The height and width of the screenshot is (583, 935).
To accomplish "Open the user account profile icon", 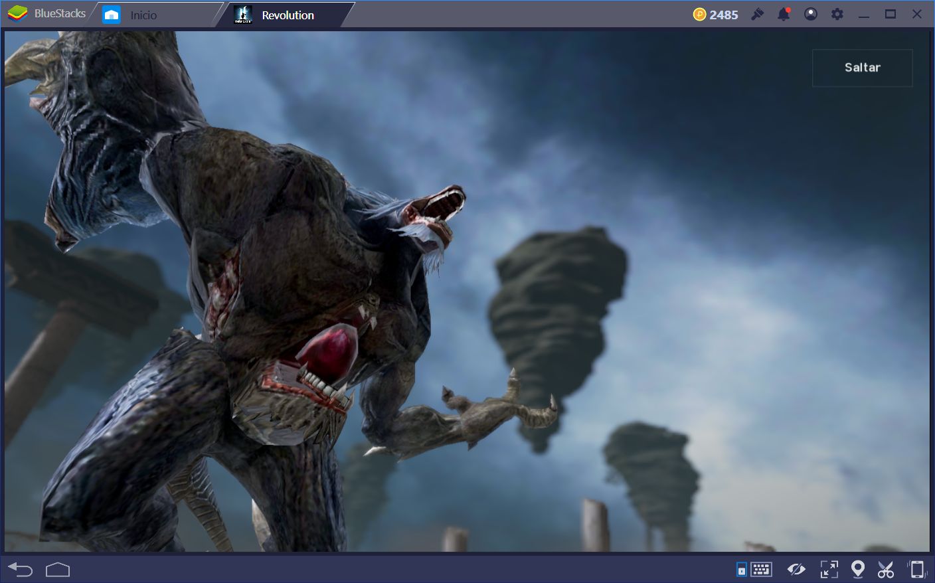I will click(x=811, y=14).
